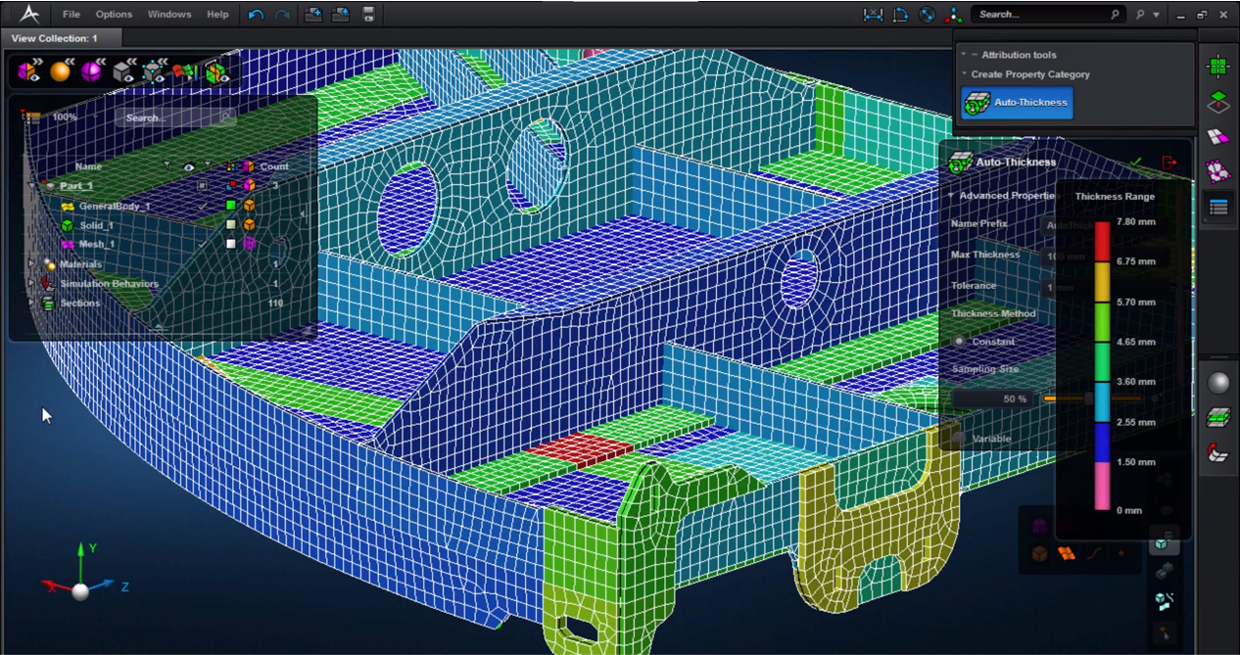The height and width of the screenshot is (655, 1240).
Task: Click the Name column filter funnel
Action: click(x=167, y=166)
